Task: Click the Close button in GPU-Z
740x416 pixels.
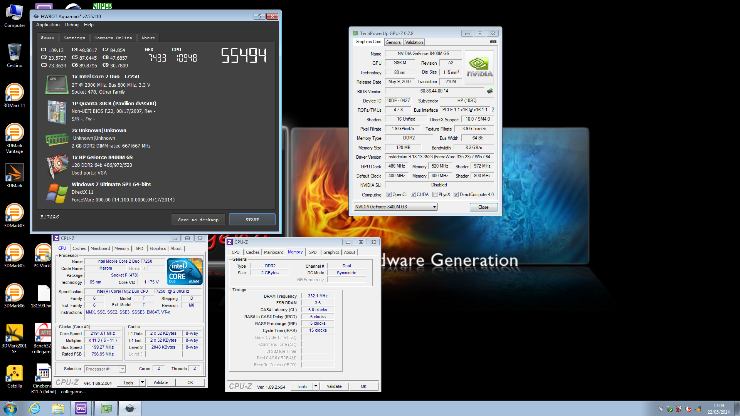Action: pos(483,207)
